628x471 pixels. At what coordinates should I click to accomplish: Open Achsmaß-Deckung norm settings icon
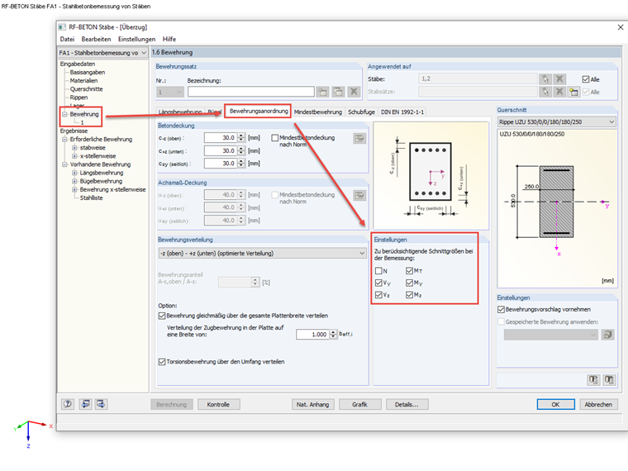pos(359,196)
